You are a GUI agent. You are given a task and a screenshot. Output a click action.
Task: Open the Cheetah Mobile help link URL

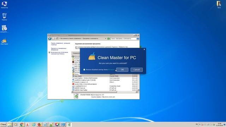click(108, 97)
